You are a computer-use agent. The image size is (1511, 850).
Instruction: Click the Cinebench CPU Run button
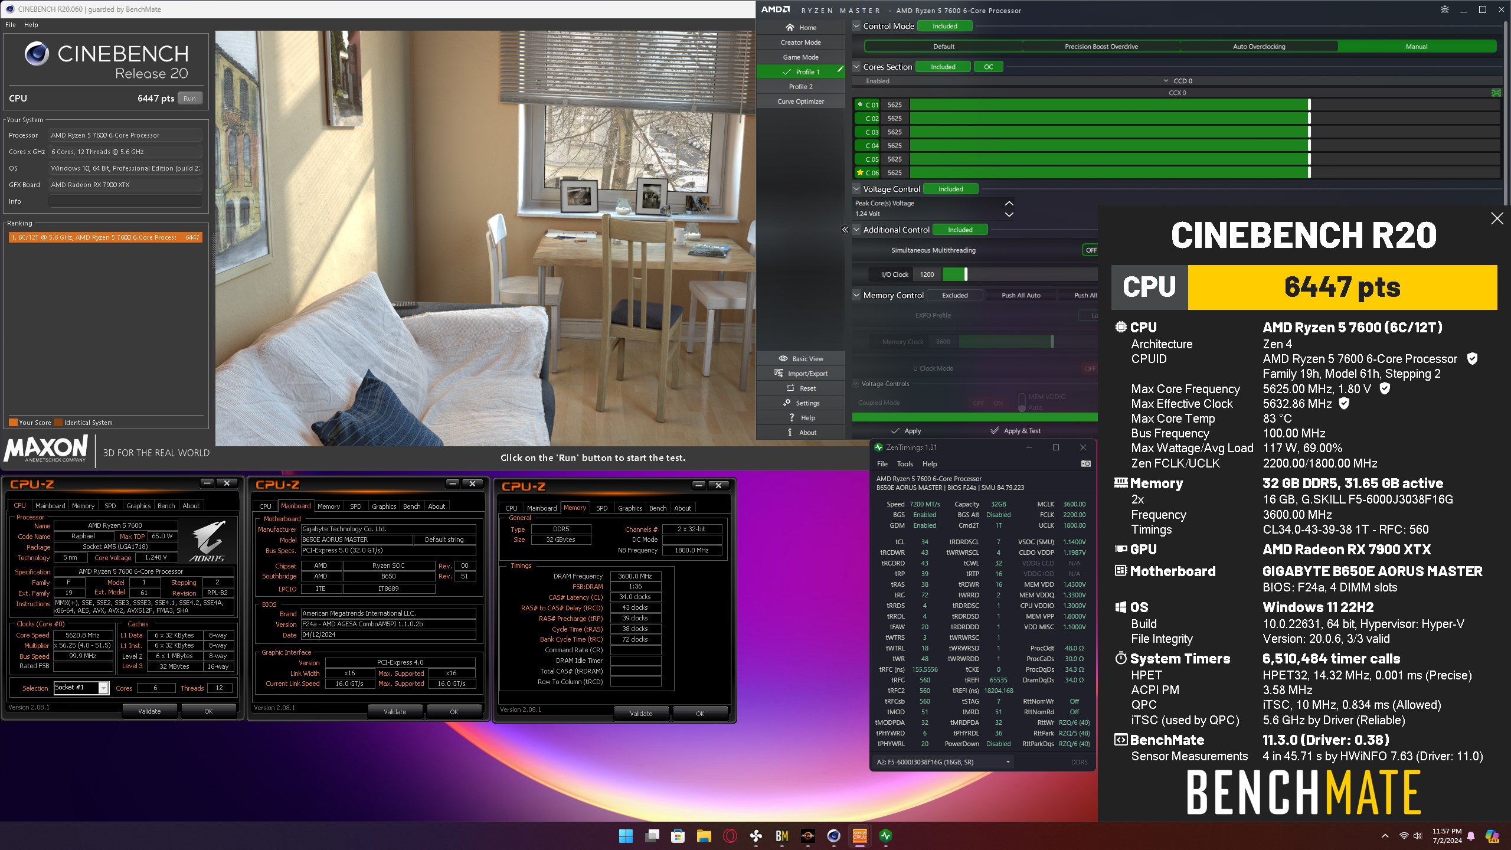(x=189, y=99)
